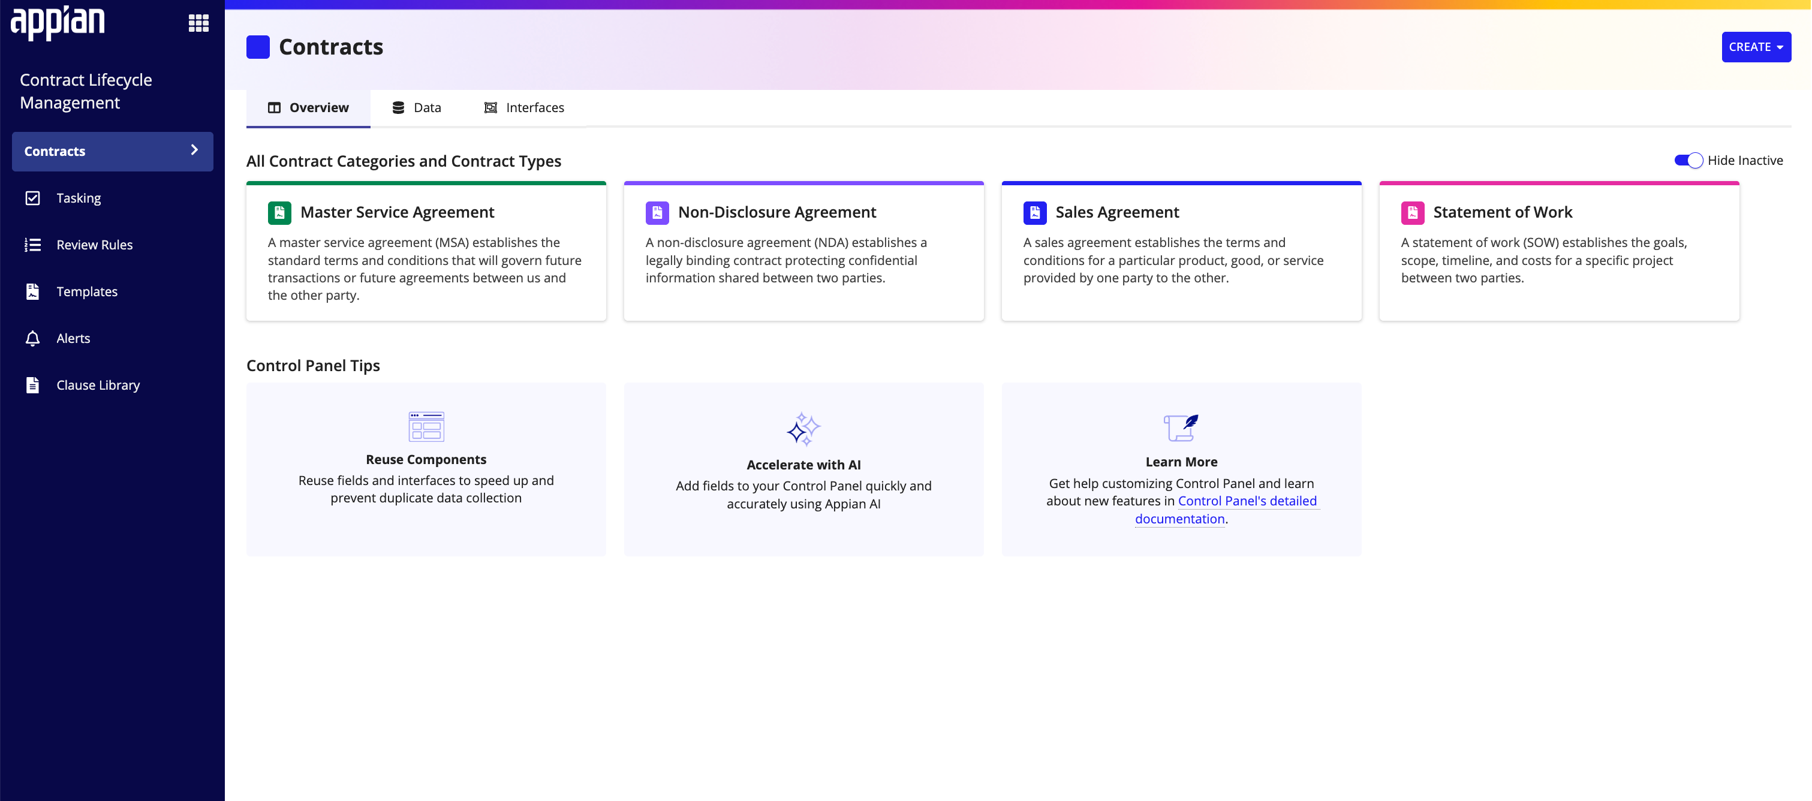
Task: Open the CREATE dropdown button
Action: coord(1756,47)
